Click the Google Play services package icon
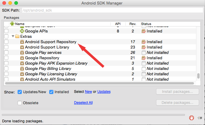Image resolution: width=205 pixels, height=125 pixels. (22, 53)
